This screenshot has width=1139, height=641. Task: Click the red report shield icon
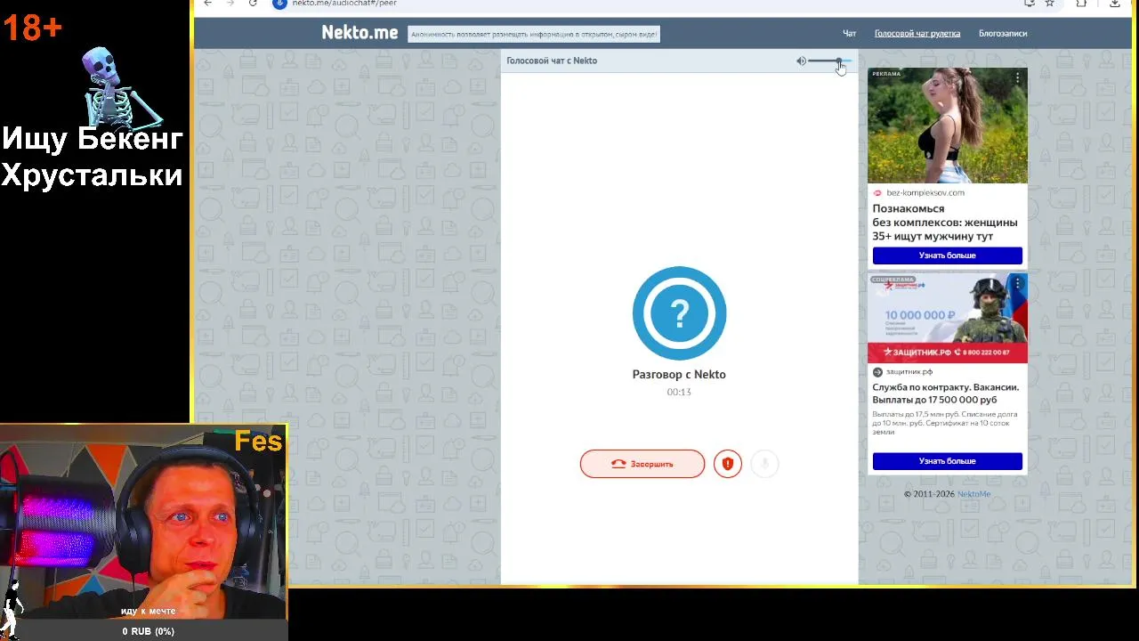(727, 464)
